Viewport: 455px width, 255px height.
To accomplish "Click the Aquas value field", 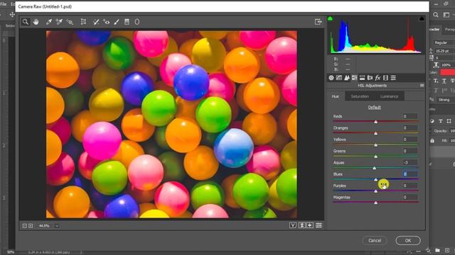I will (410, 162).
